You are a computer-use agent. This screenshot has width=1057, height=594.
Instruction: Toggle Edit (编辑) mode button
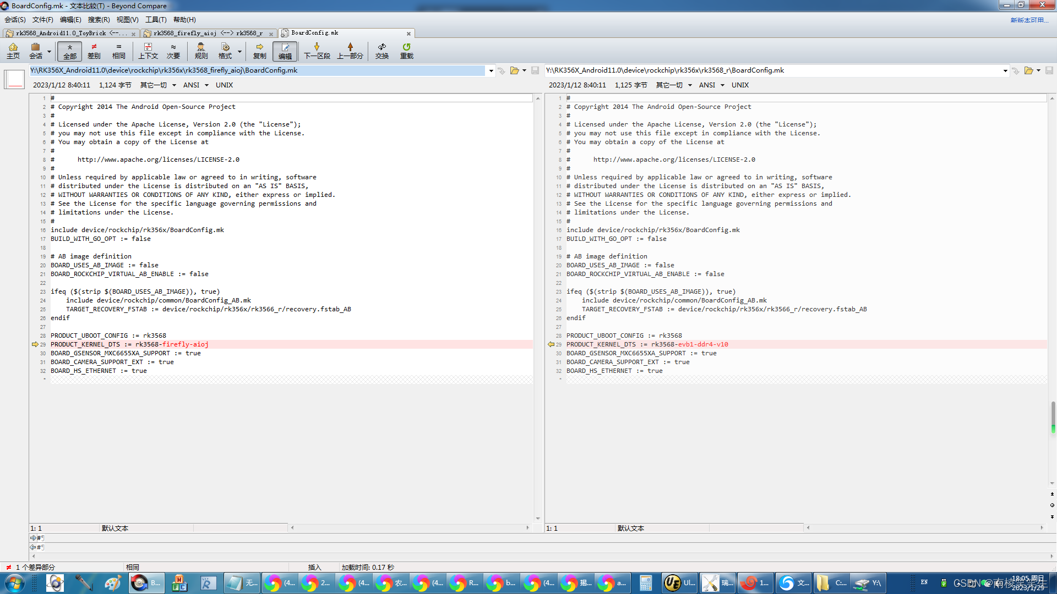285,51
